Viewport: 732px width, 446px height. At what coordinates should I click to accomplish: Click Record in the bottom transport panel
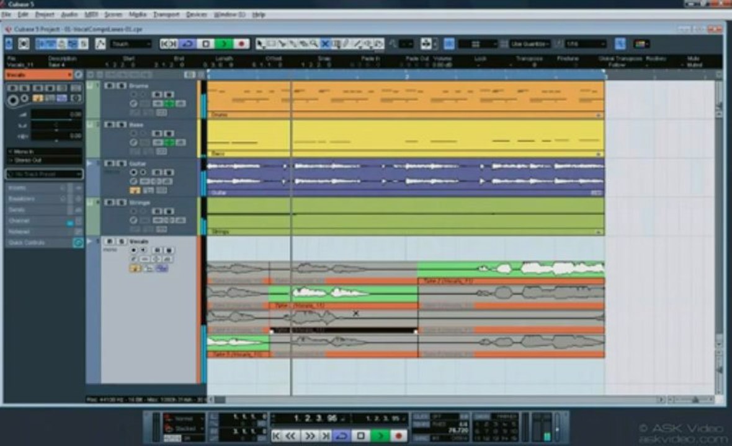399,436
